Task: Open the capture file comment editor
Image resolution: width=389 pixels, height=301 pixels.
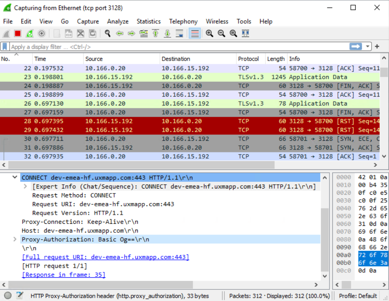Action: 20,296
